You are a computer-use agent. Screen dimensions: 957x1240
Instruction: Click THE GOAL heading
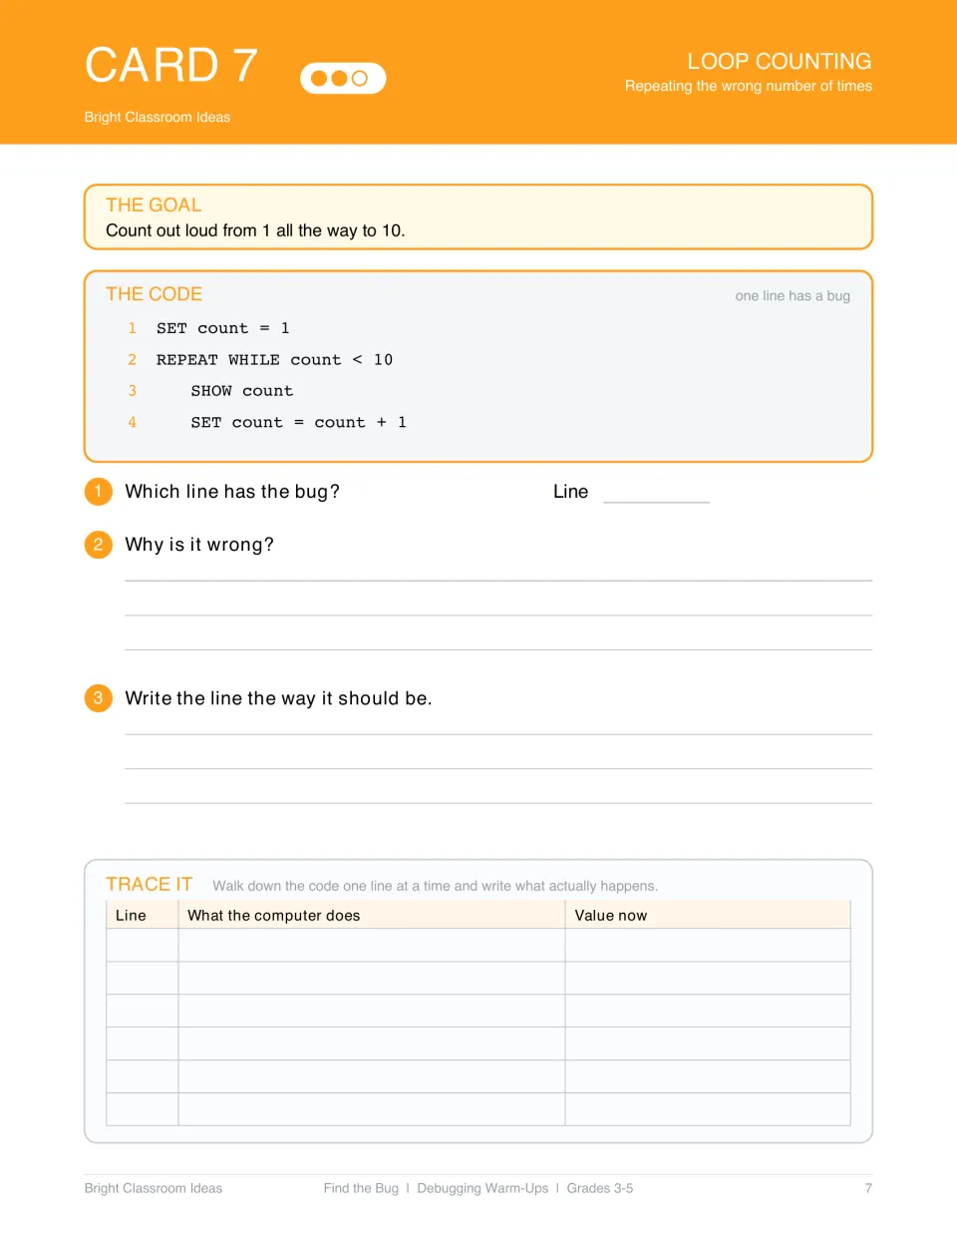point(154,205)
